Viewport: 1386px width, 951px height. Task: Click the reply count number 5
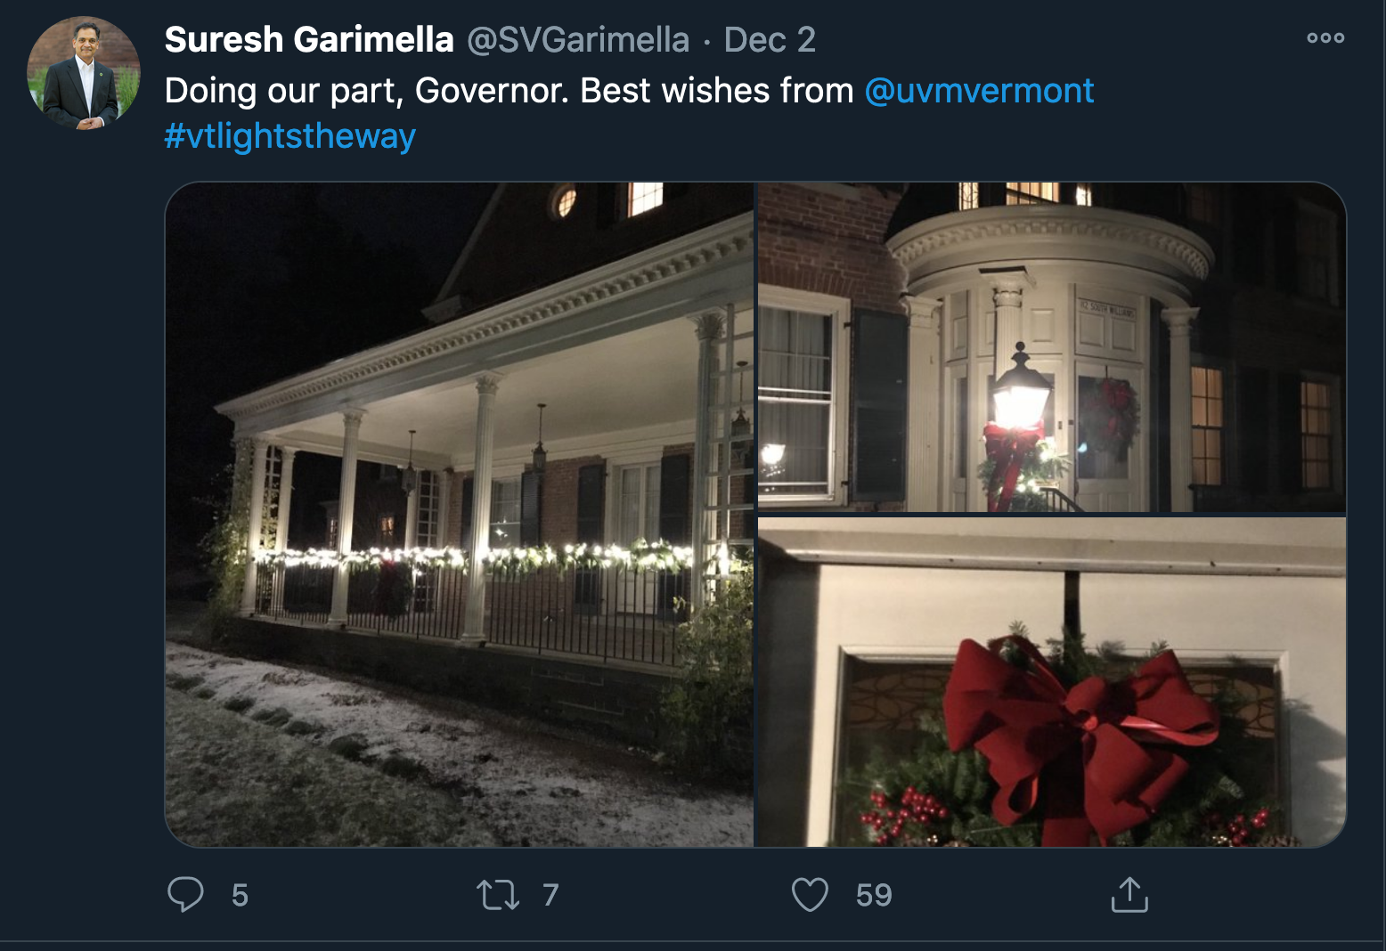[240, 895]
